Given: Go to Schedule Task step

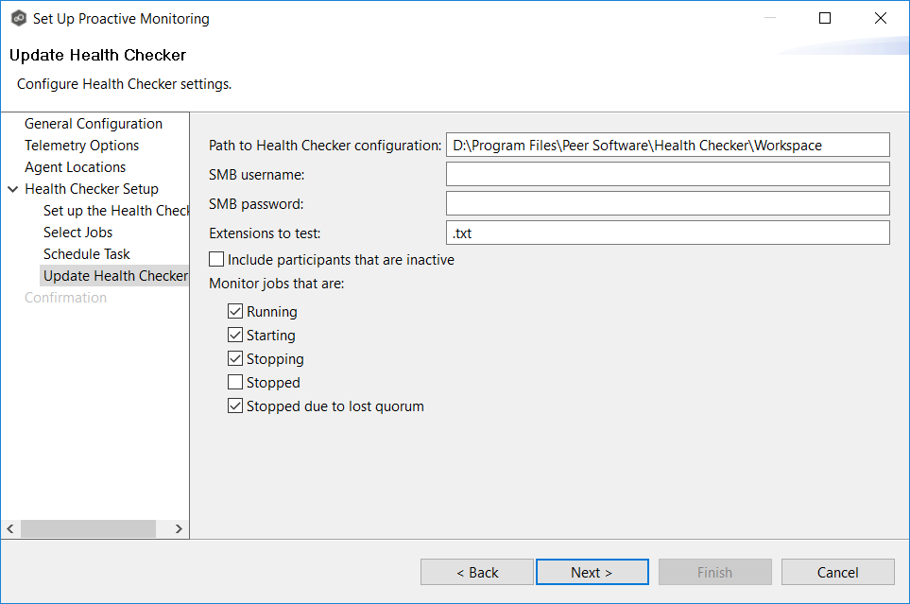Looking at the screenshot, I should tap(87, 254).
